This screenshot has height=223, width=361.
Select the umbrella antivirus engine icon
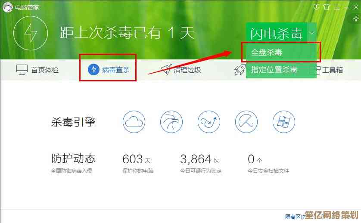(246, 122)
